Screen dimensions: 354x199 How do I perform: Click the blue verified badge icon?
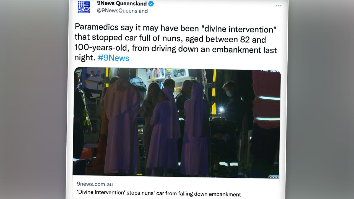[151, 4]
